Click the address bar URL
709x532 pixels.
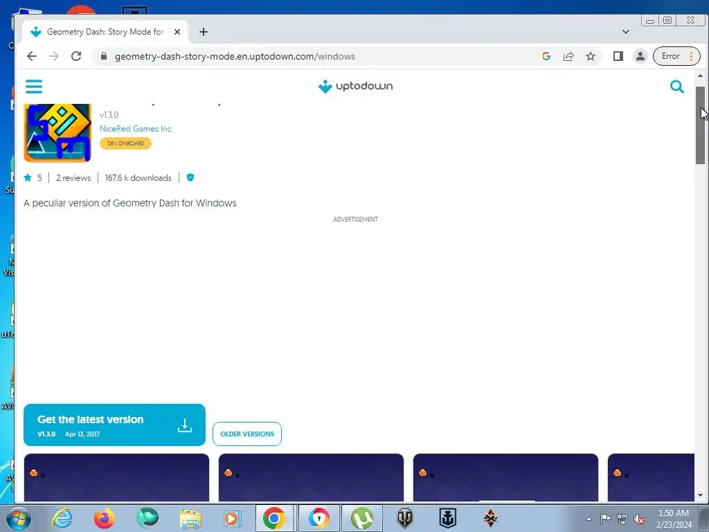[235, 56]
